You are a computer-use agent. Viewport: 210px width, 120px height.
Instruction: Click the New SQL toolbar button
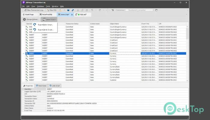click(52, 10)
